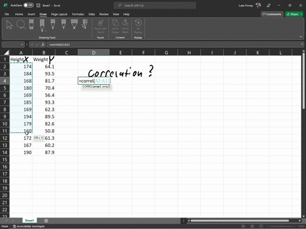Viewport: 306px width, 229px height.
Task: Add a new sheet with plus button
Action: (x=46, y=221)
